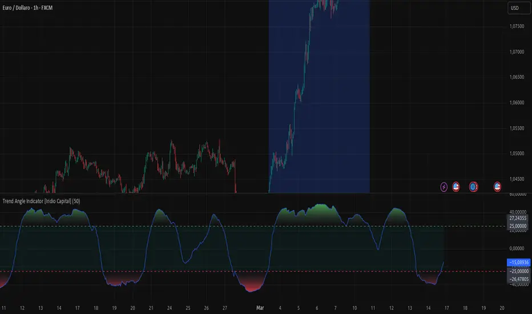Click the 25,00000 upper threshold label
This screenshot has height=314, width=532.
(518, 226)
